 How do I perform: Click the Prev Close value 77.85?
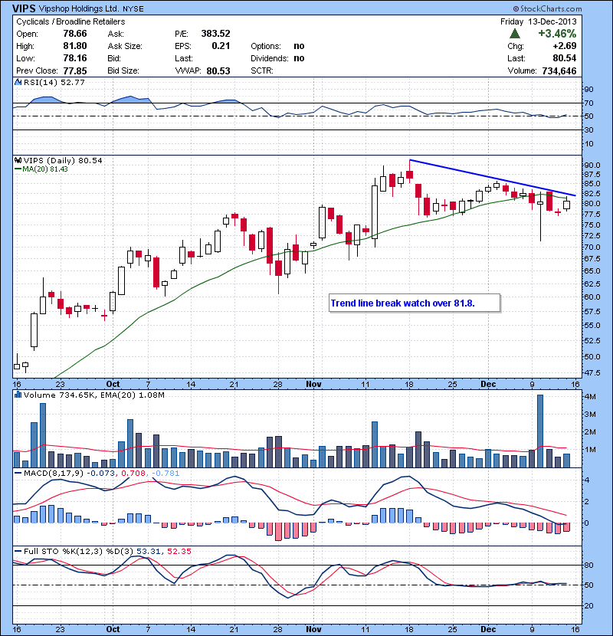click(x=75, y=70)
